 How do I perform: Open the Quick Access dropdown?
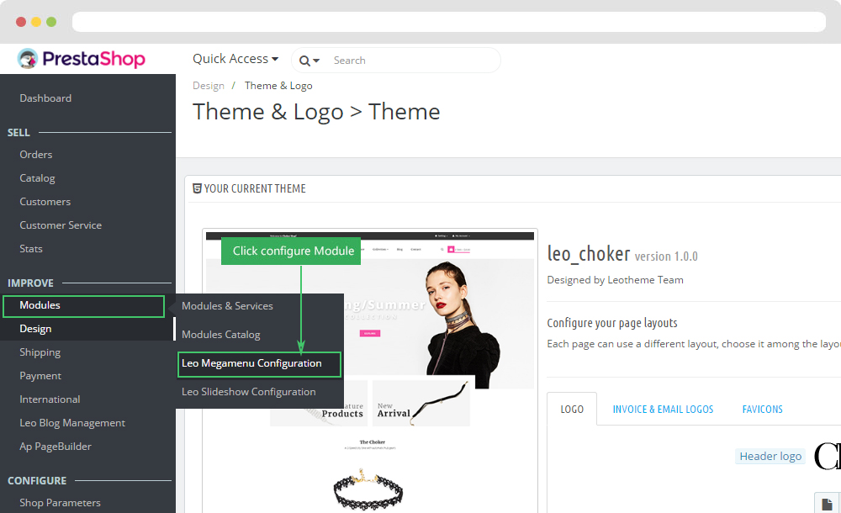tap(235, 59)
